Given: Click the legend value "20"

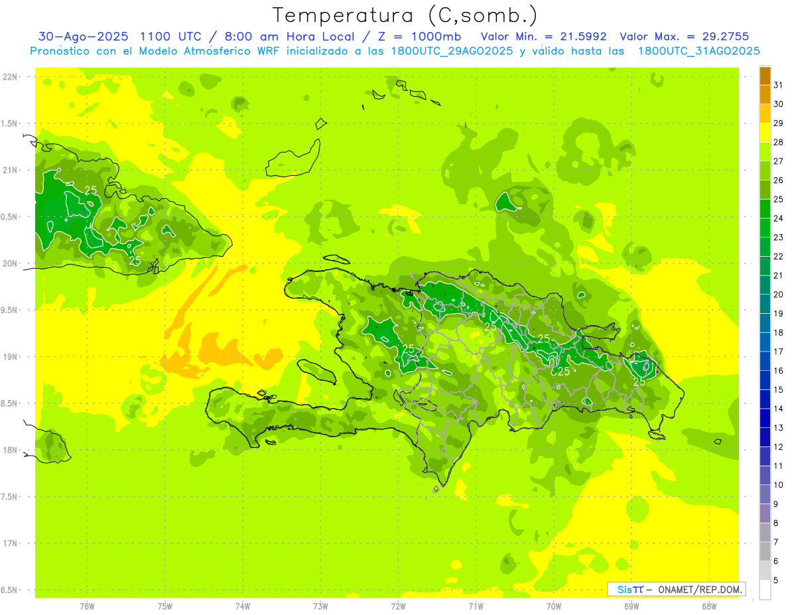Looking at the screenshot, I should [x=778, y=295].
